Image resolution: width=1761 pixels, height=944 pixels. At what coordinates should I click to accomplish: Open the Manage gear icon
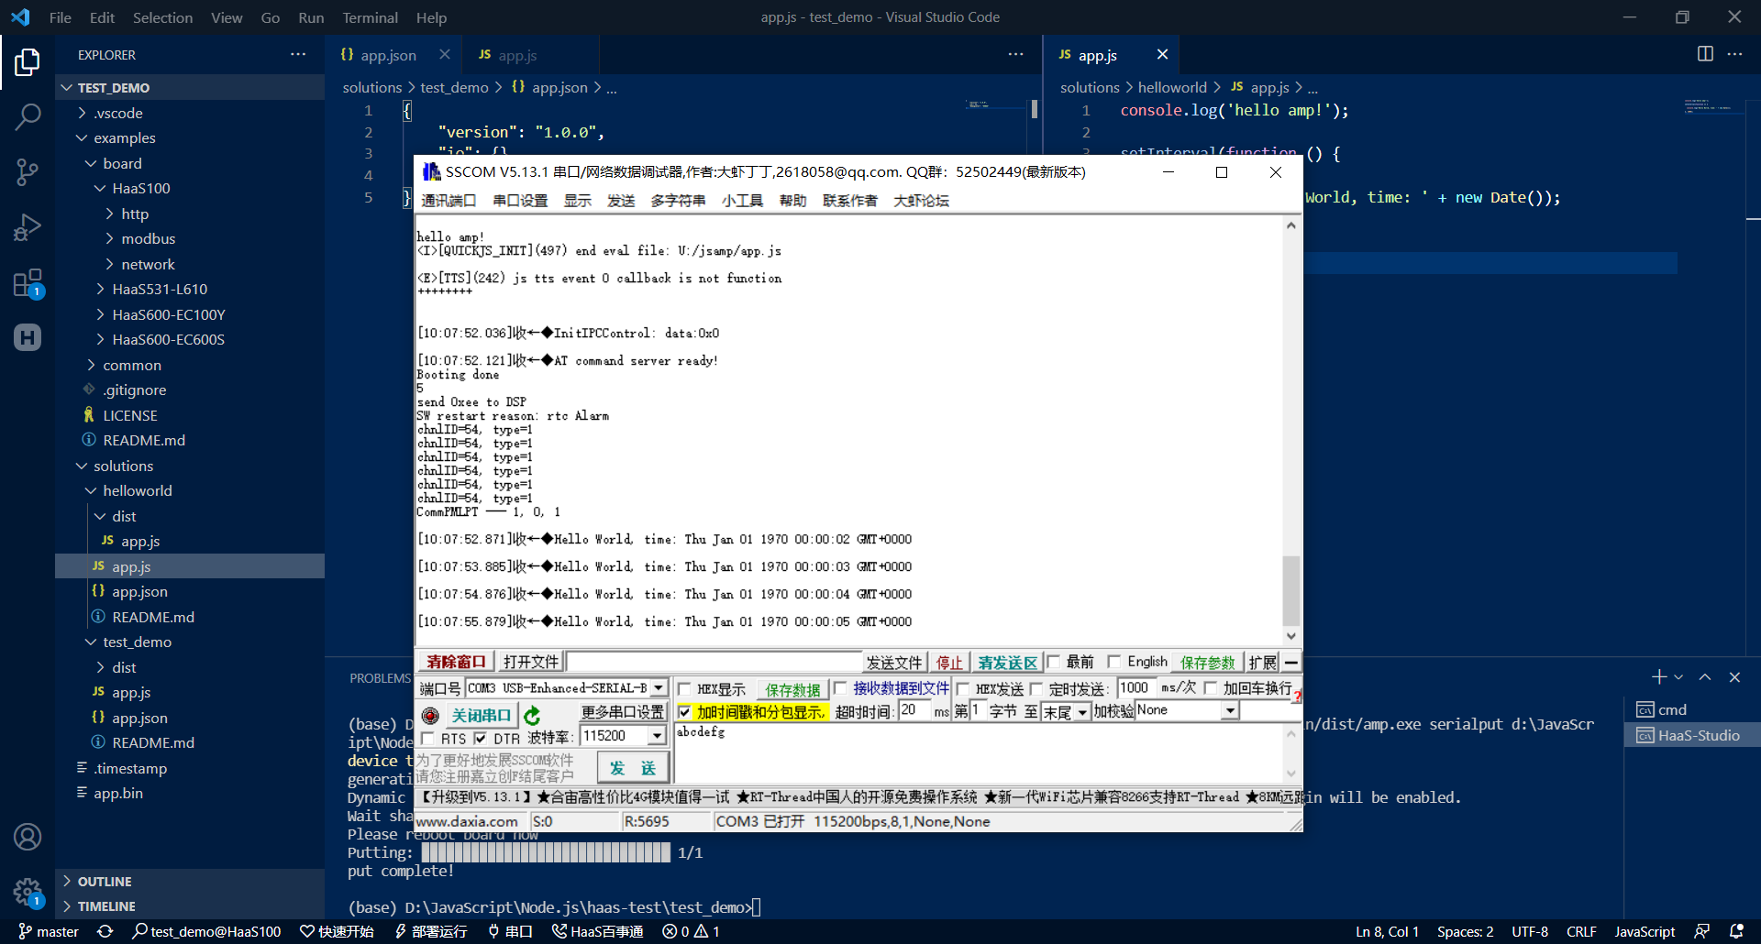pos(28,891)
